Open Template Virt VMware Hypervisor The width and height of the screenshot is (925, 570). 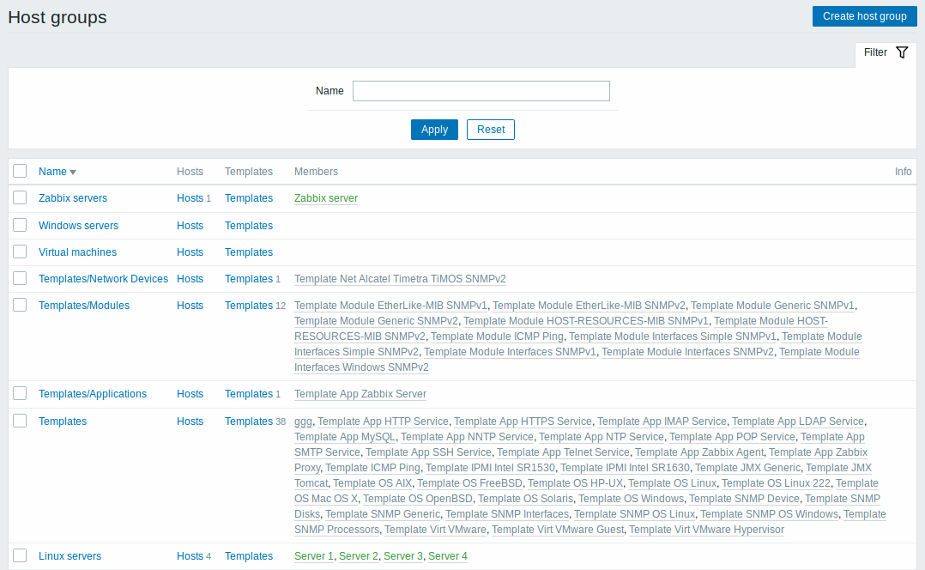tap(707, 530)
